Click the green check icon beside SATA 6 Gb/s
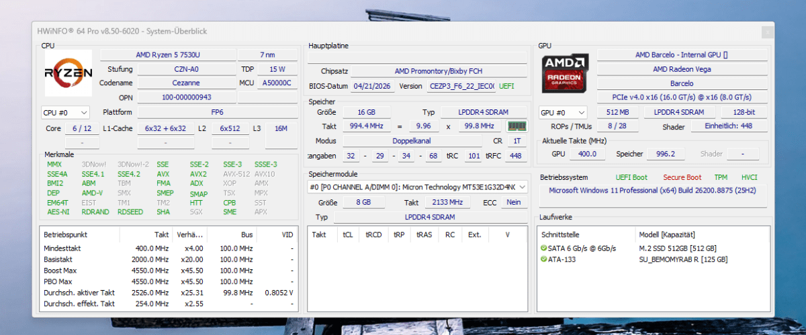 point(543,248)
